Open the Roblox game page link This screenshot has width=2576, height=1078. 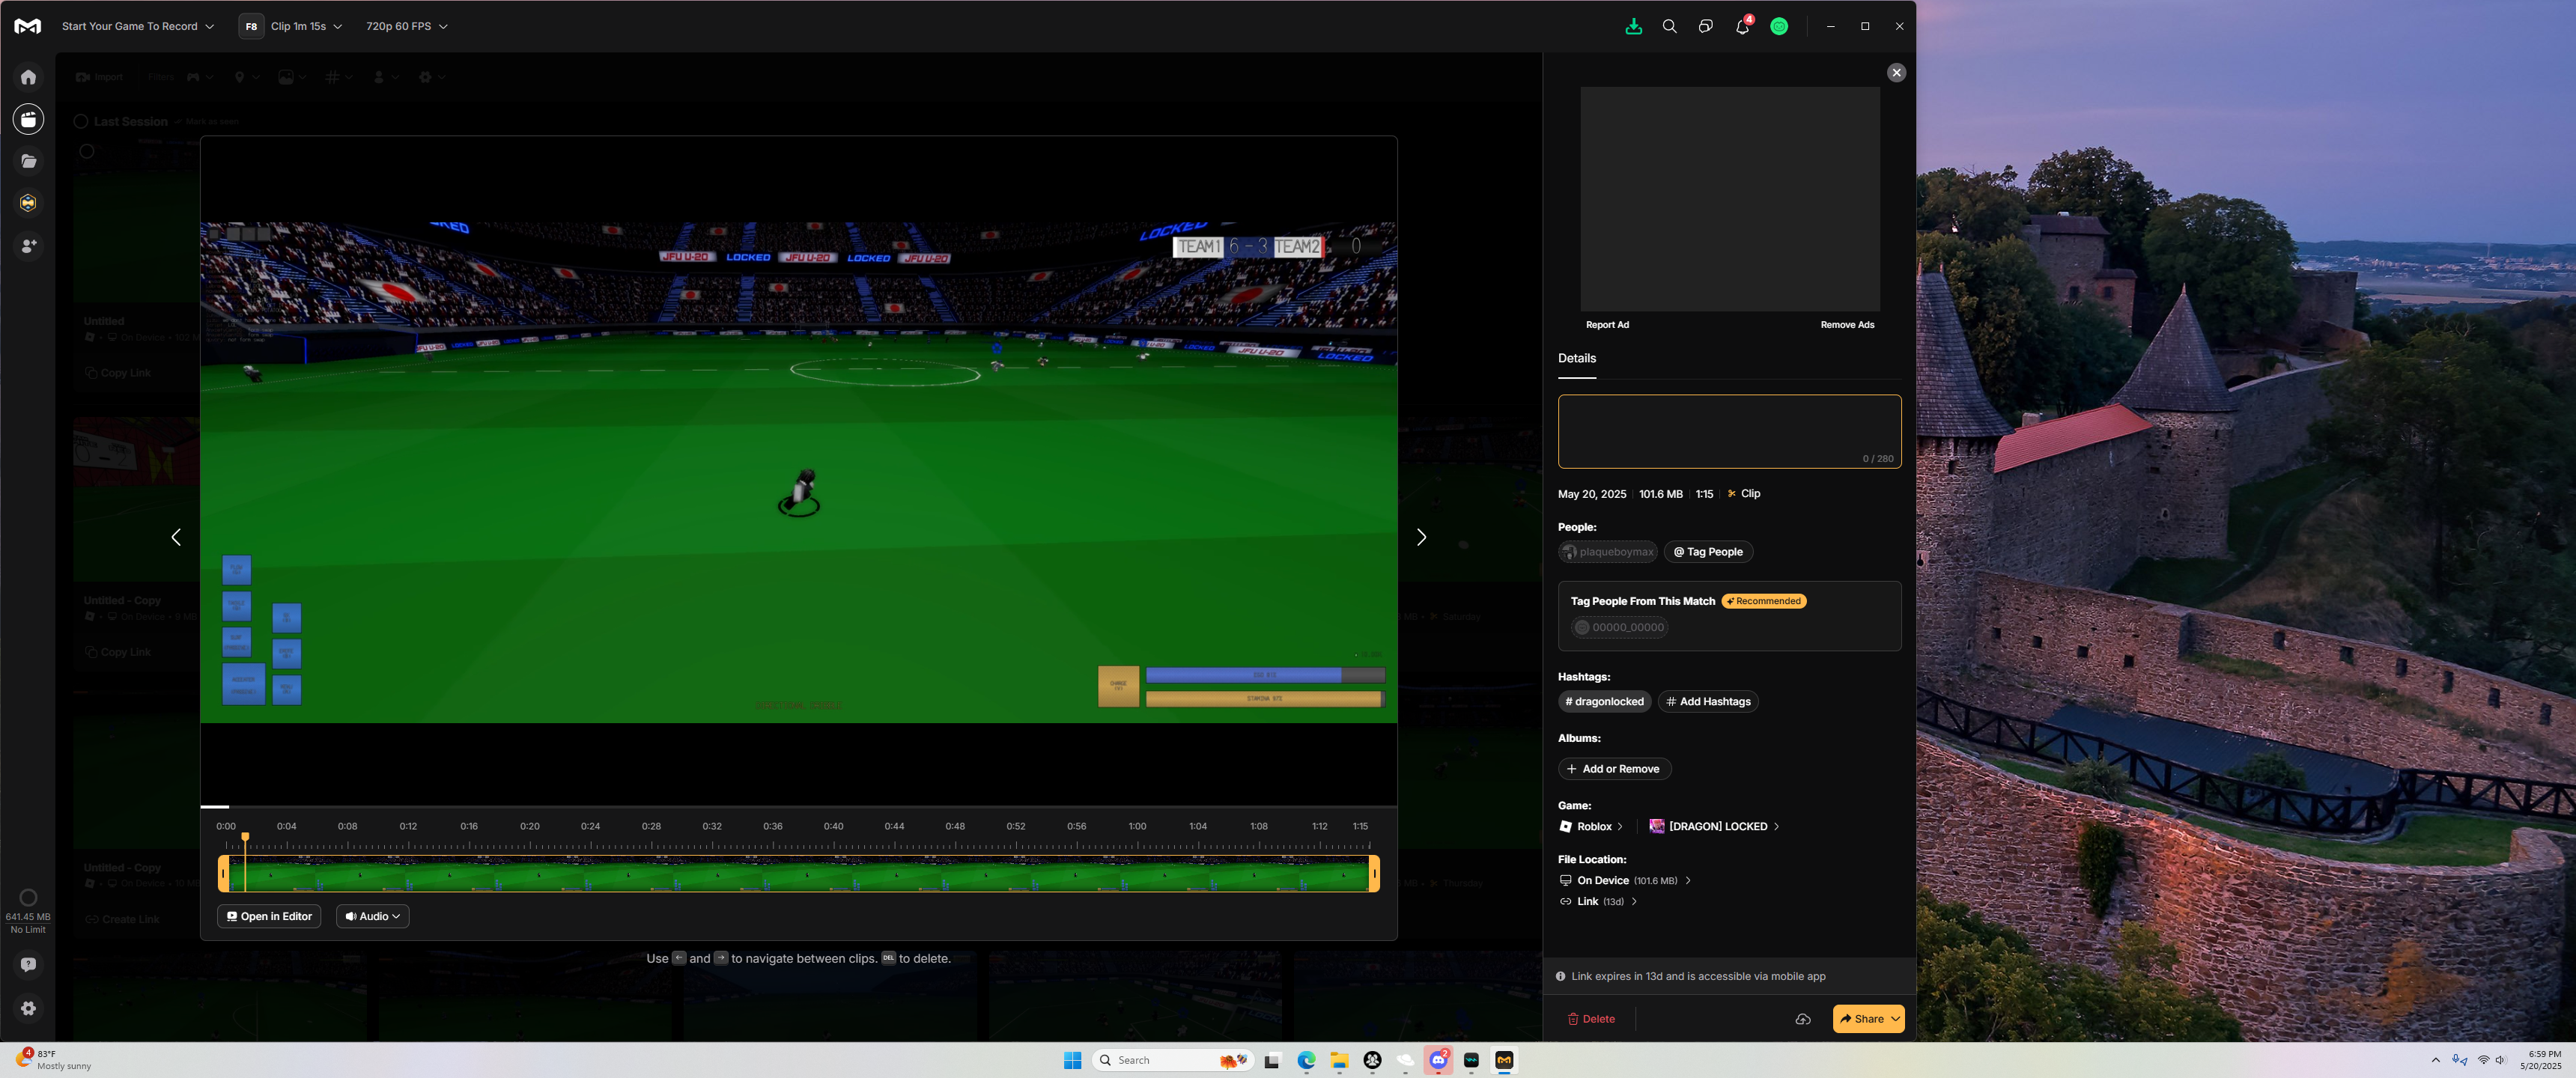coord(1591,827)
